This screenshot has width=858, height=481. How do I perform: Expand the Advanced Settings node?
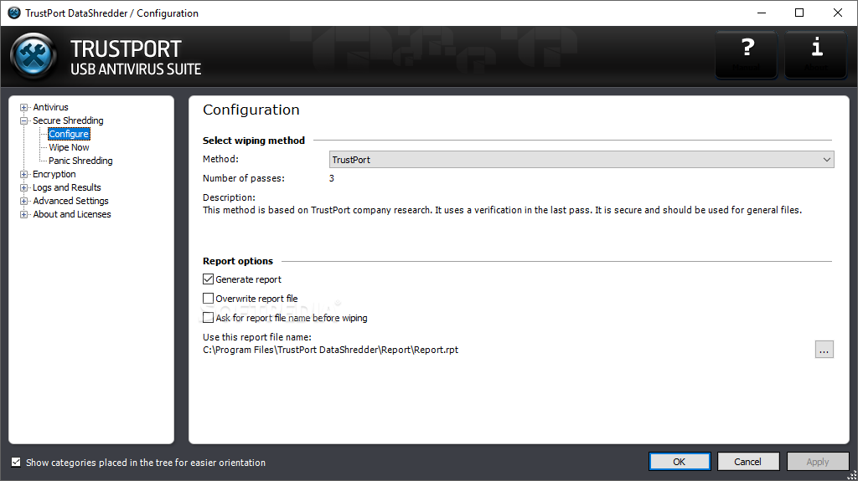[x=23, y=201]
